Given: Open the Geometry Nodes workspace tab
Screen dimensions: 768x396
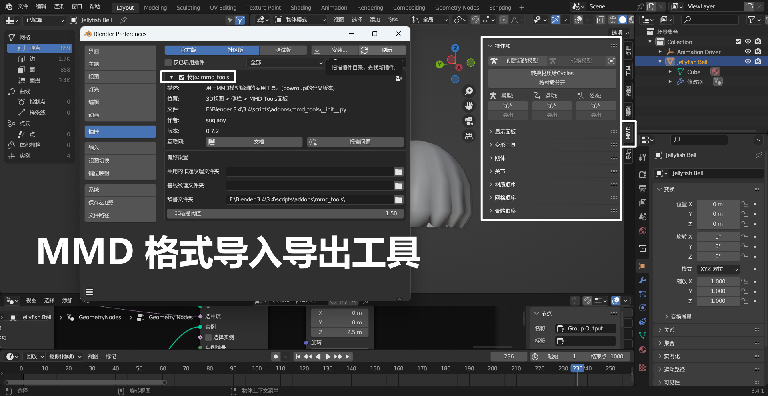Looking at the screenshot, I should 457,7.
